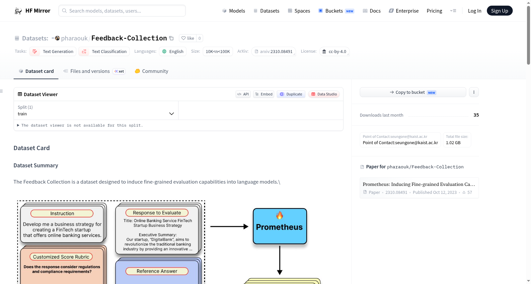Image resolution: width=531 pixels, height=284 pixels.
Task: Filter by Text Classification task tag
Action: coord(104,51)
